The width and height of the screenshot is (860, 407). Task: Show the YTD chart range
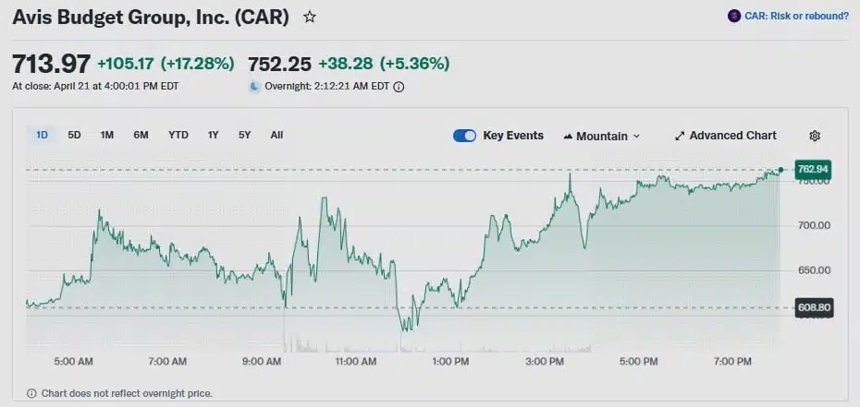pos(178,135)
